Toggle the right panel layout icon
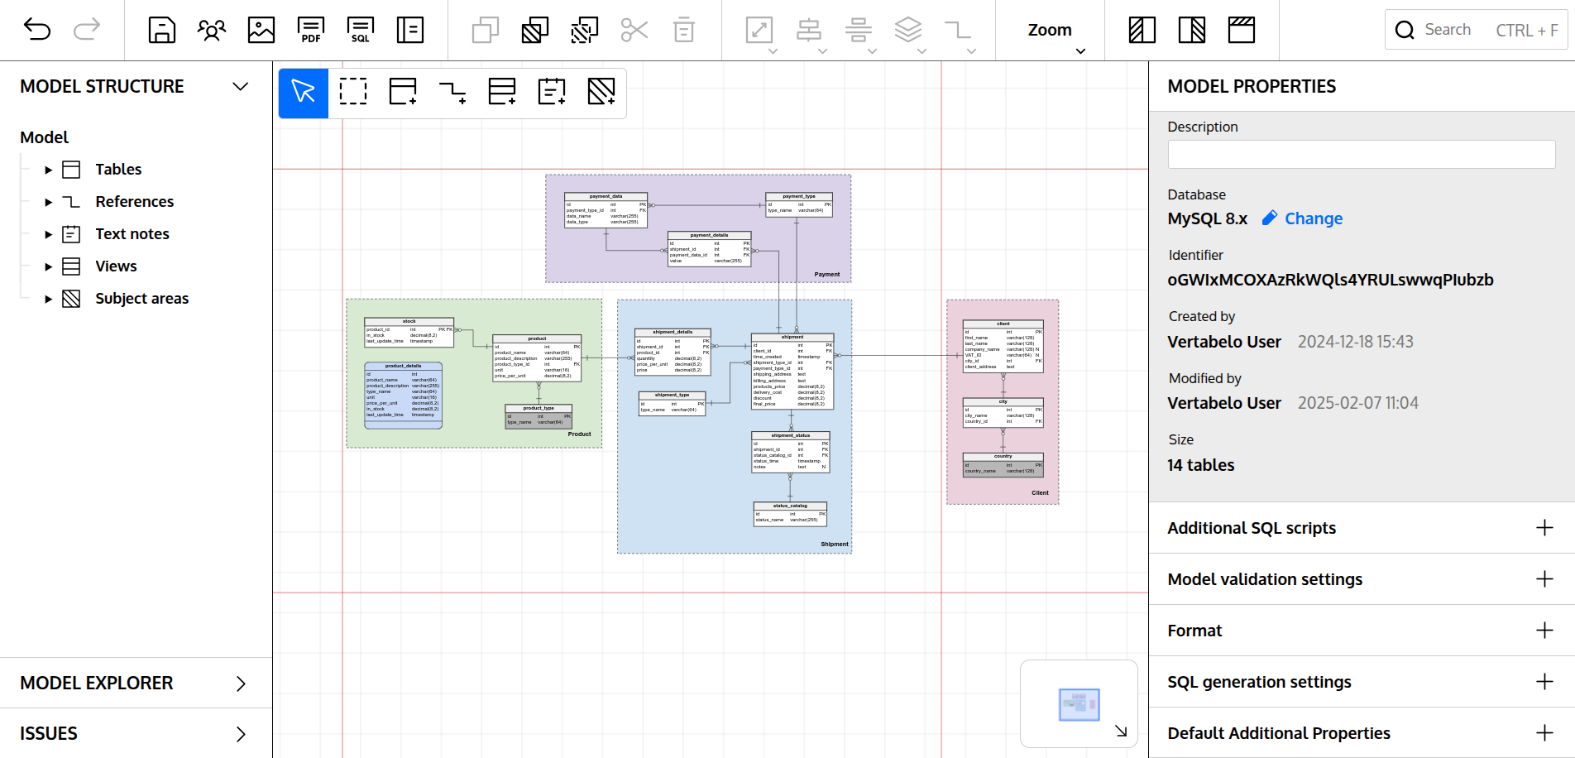This screenshot has height=758, width=1575. [1191, 31]
